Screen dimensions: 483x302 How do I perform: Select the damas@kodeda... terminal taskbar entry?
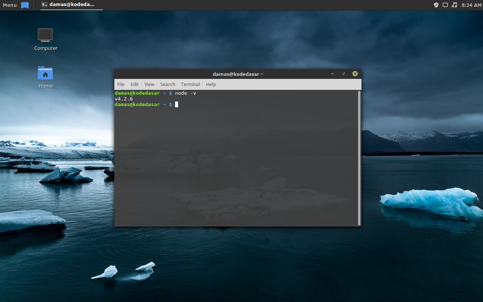[x=71, y=5]
